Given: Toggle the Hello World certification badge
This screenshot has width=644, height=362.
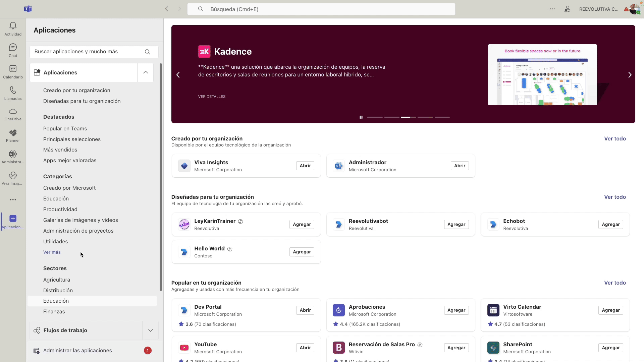Looking at the screenshot, I should (x=229, y=249).
